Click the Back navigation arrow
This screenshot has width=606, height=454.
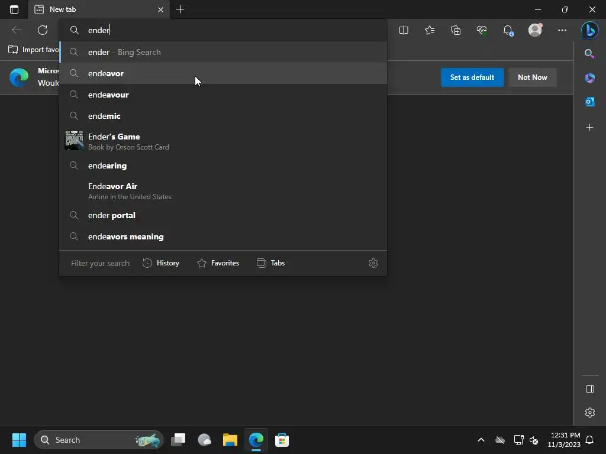(16, 30)
